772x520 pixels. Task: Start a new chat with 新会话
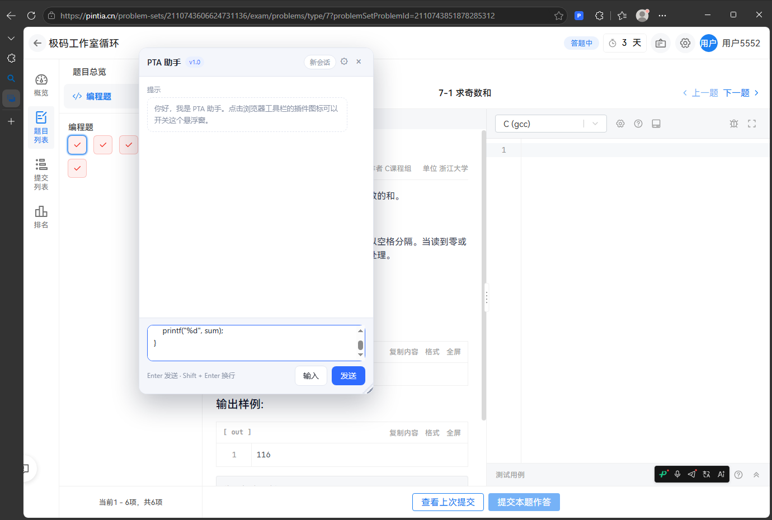click(x=320, y=62)
